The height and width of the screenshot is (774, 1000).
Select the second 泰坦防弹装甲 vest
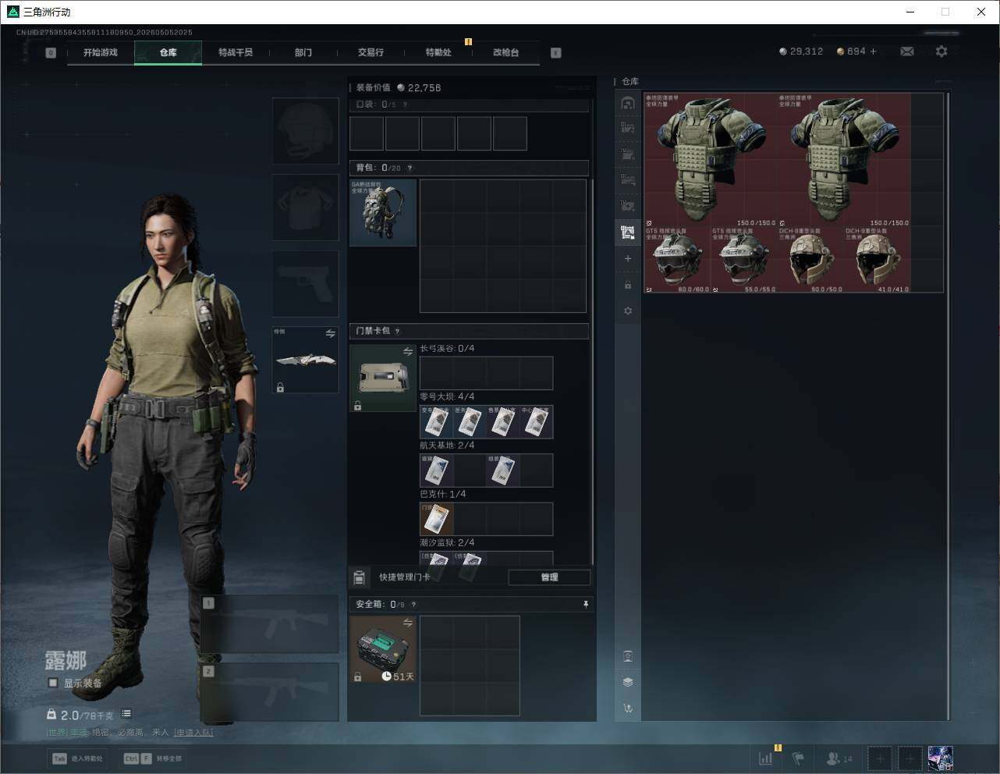(x=844, y=161)
